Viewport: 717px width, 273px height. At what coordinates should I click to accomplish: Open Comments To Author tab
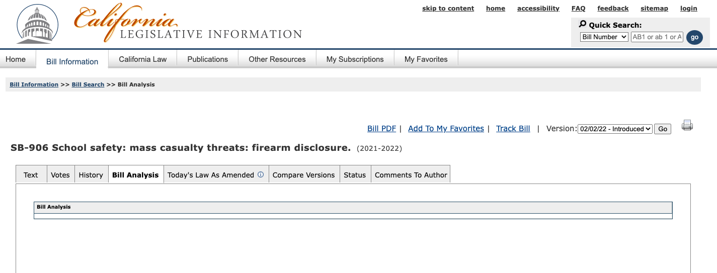[x=411, y=175]
